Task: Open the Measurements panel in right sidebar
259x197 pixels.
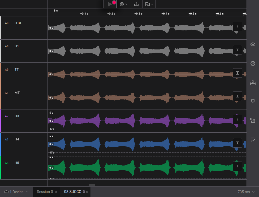Action: 253,83
